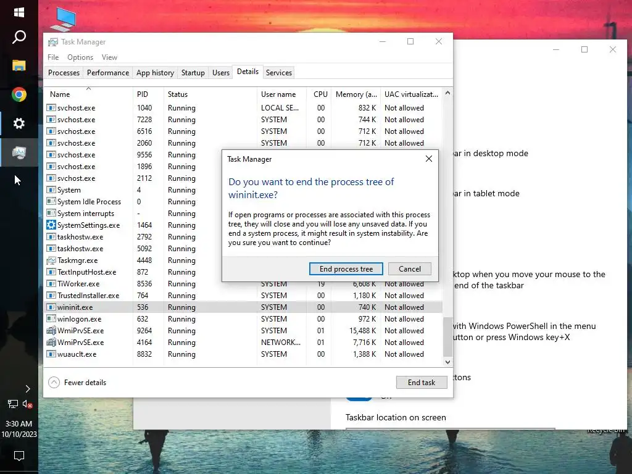
Task: Click the process list scrollbar thumb
Action: 447,337
